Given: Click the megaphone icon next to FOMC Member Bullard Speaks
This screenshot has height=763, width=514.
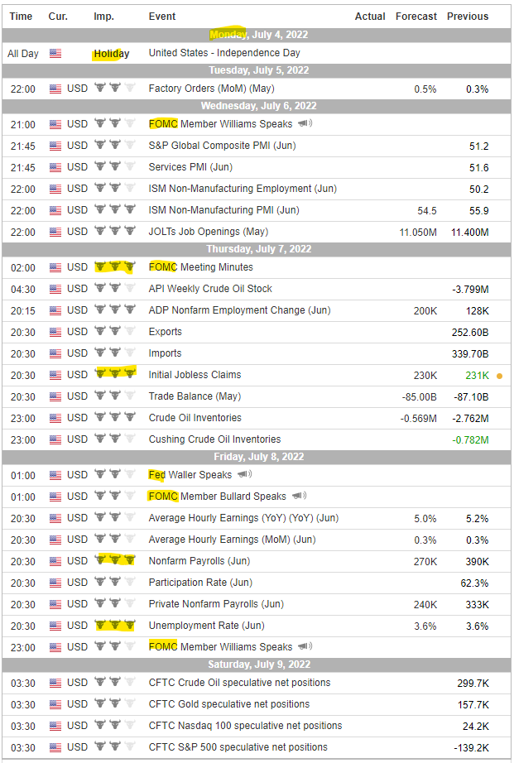Looking at the screenshot, I should [x=299, y=496].
